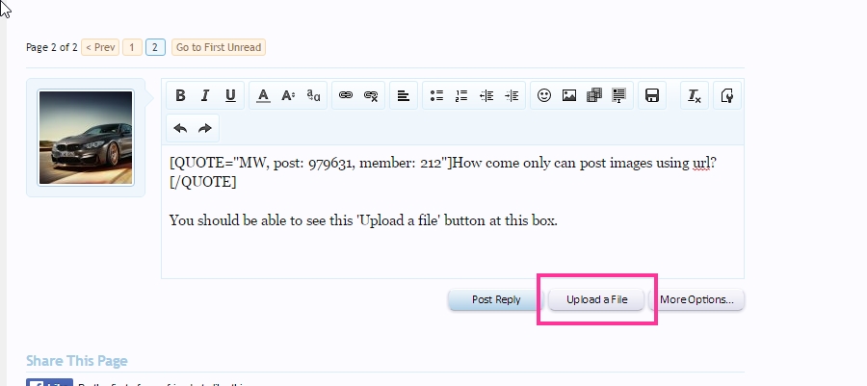Click the Go to First Unread link
This screenshot has width=867, height=386.
click(218, 47)
